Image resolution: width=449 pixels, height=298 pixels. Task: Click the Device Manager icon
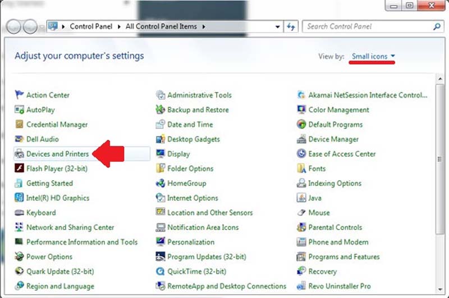click(x=301, y=139)
